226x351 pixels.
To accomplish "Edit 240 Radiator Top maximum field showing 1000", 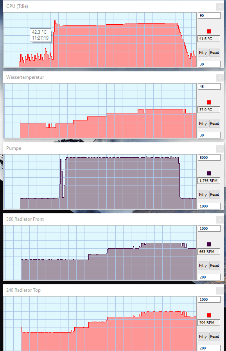I will pos(209,300).
